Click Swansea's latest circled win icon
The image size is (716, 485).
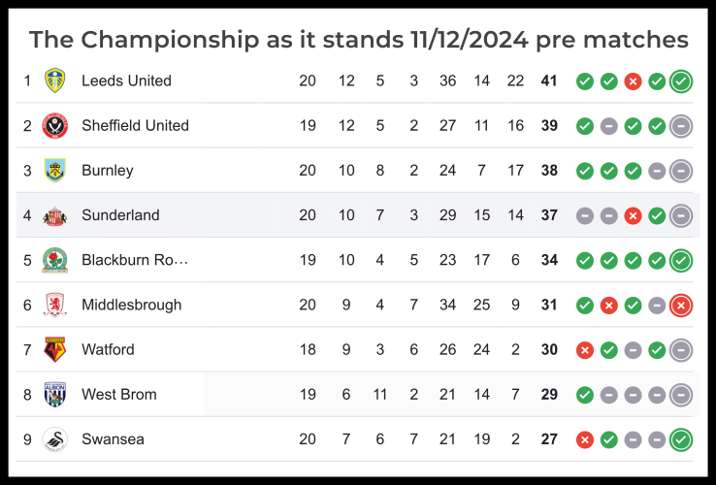681,440
